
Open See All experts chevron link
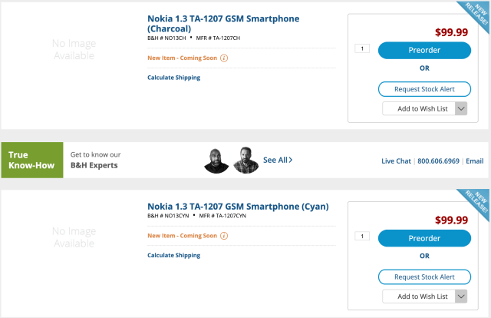278,160
